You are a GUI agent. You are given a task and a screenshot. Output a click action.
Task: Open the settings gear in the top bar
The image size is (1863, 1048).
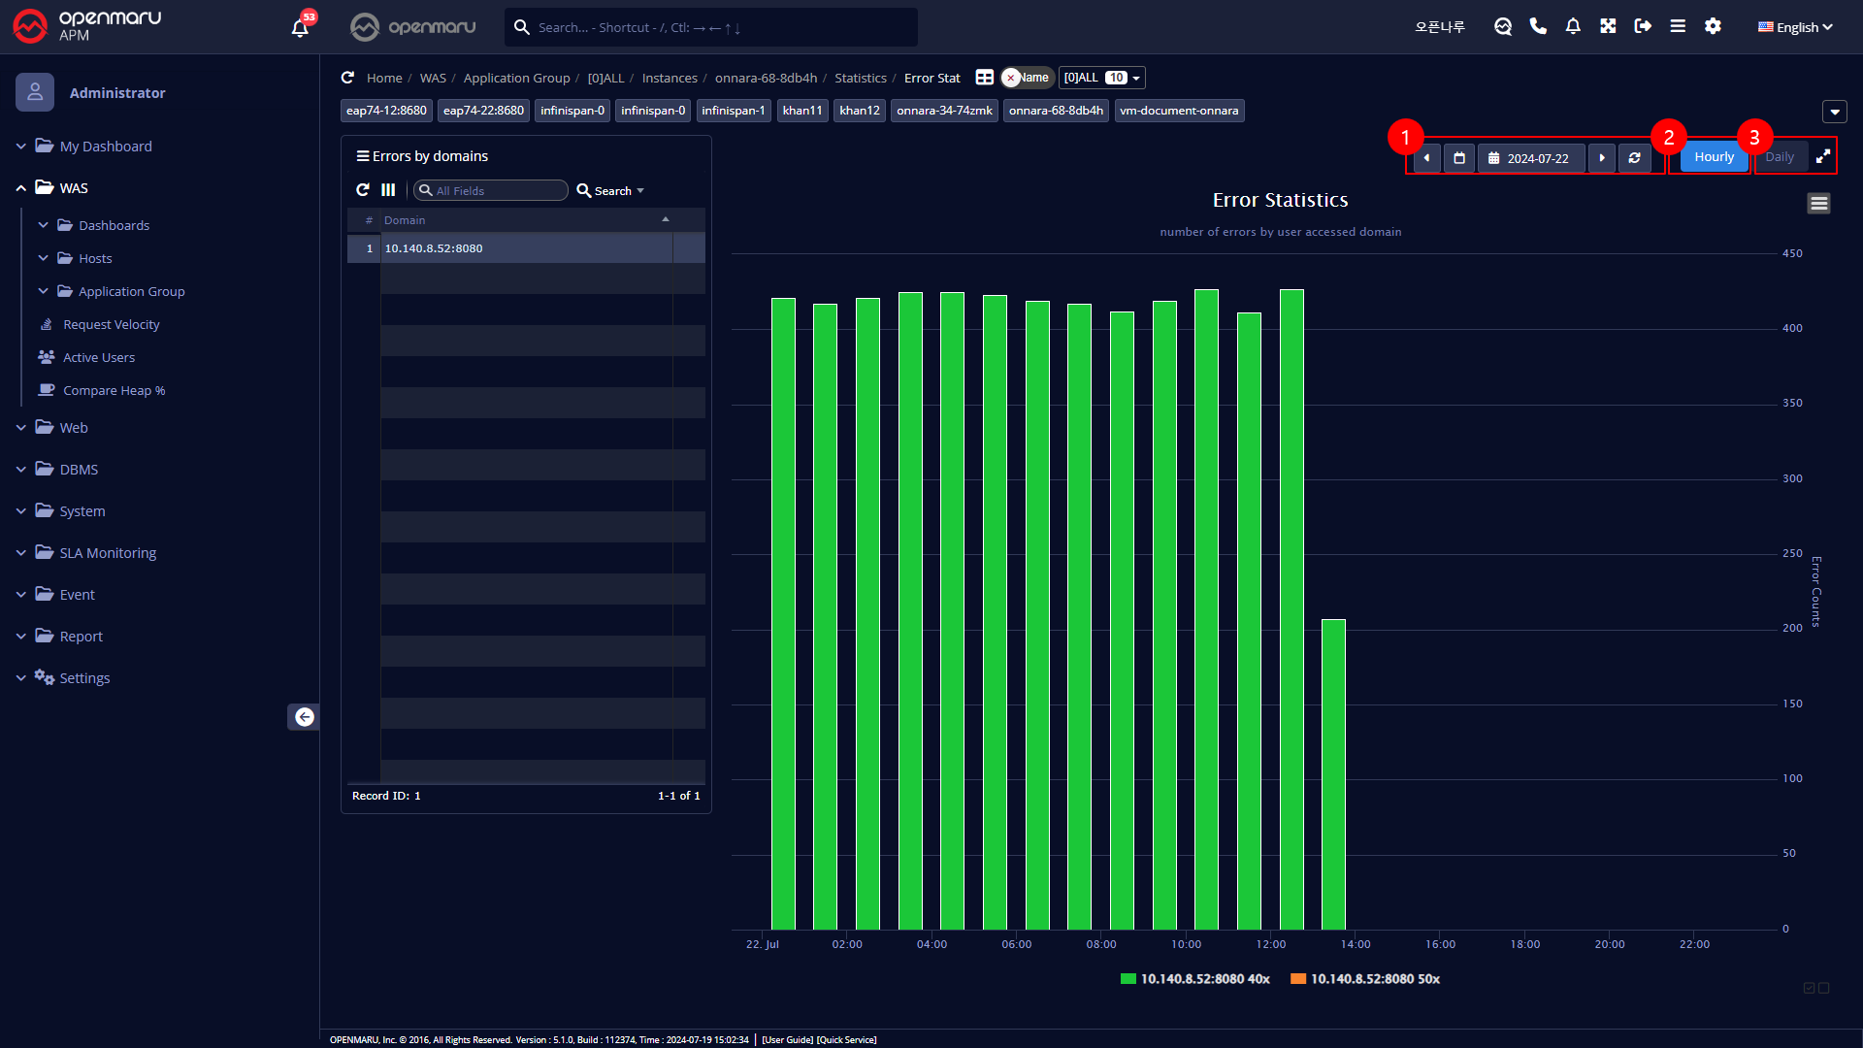(1713, 26)
